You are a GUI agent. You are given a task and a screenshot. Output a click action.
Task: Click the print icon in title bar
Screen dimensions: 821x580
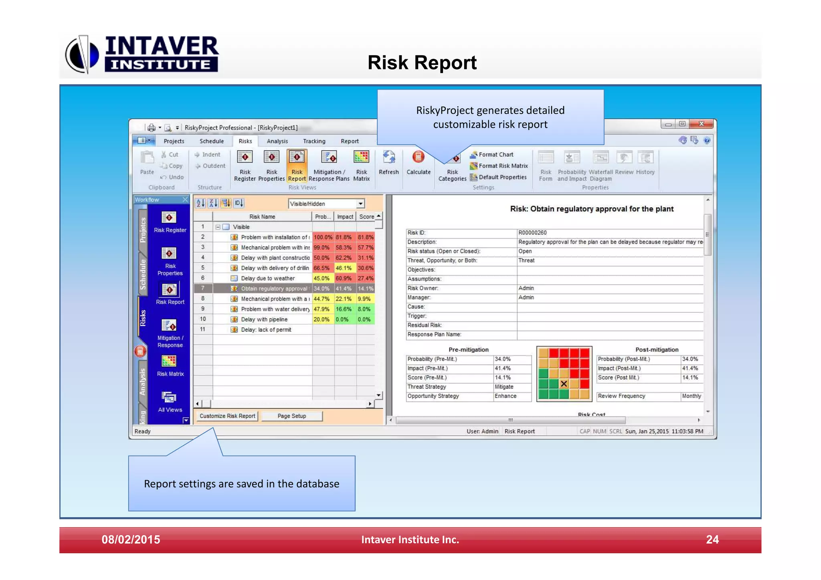[x=151, y=127]
